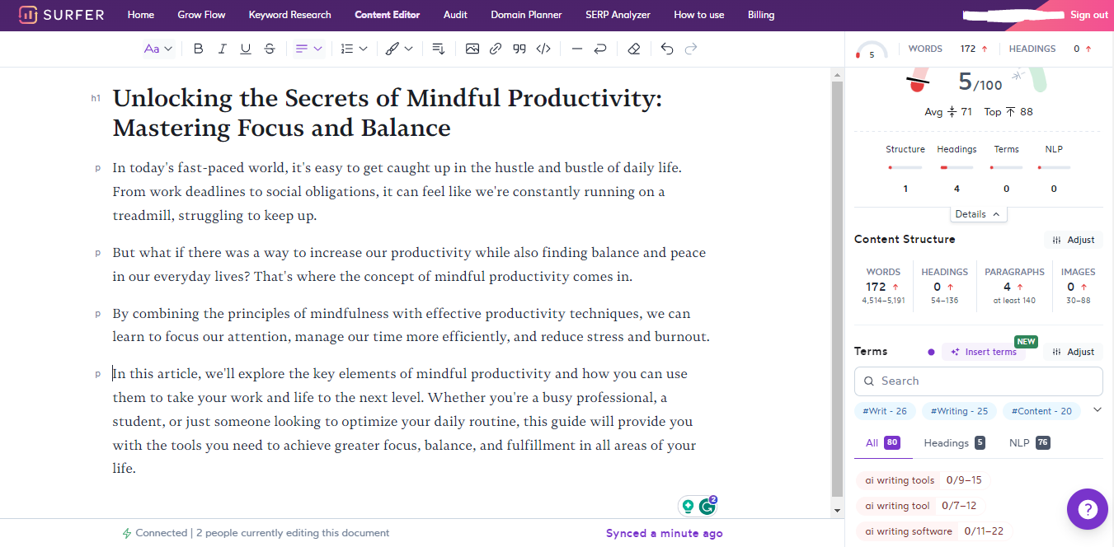Open Domain Planner
Viewport: 1114px width, 547px height.
tap(526, 15)
